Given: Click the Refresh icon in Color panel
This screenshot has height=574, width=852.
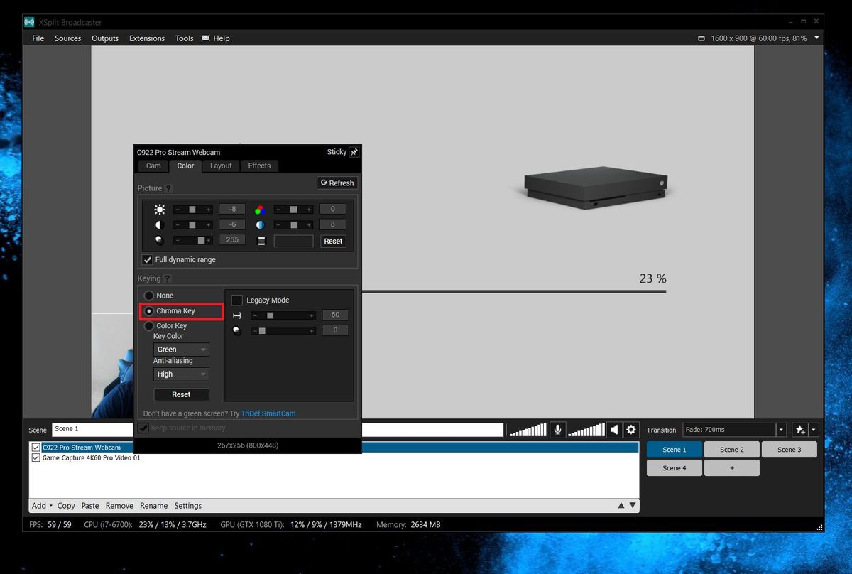Looking at the screenshot, I should 337,183.
